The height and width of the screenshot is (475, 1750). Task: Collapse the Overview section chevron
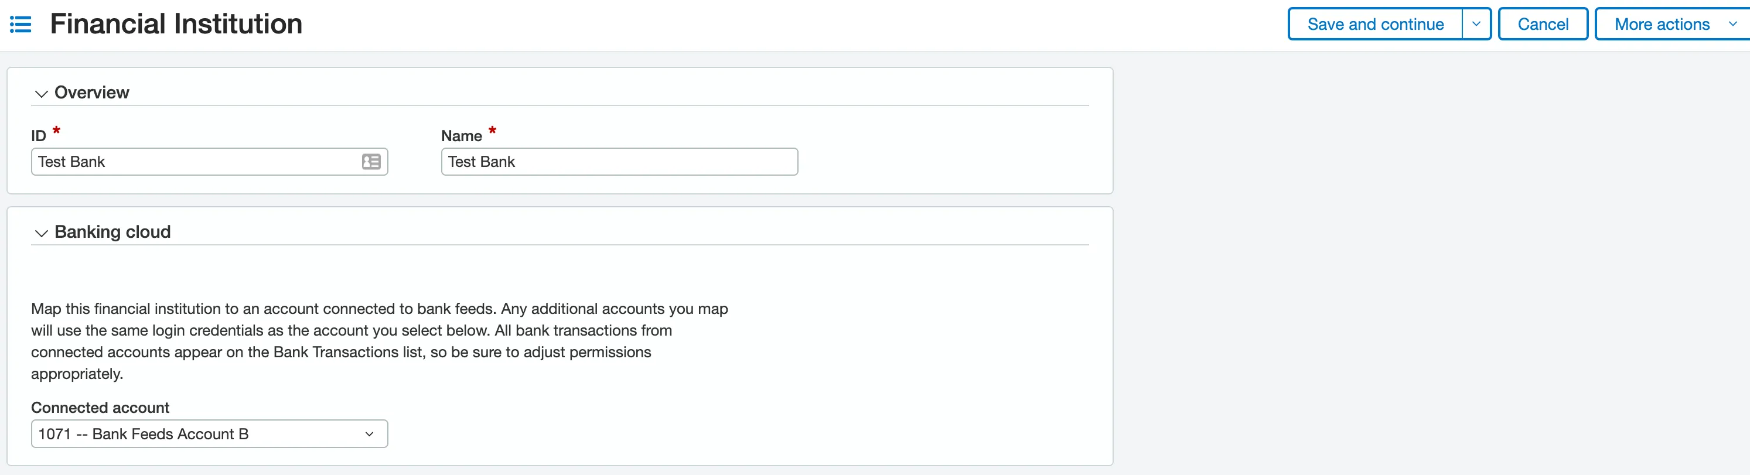(x=42, y=94)
